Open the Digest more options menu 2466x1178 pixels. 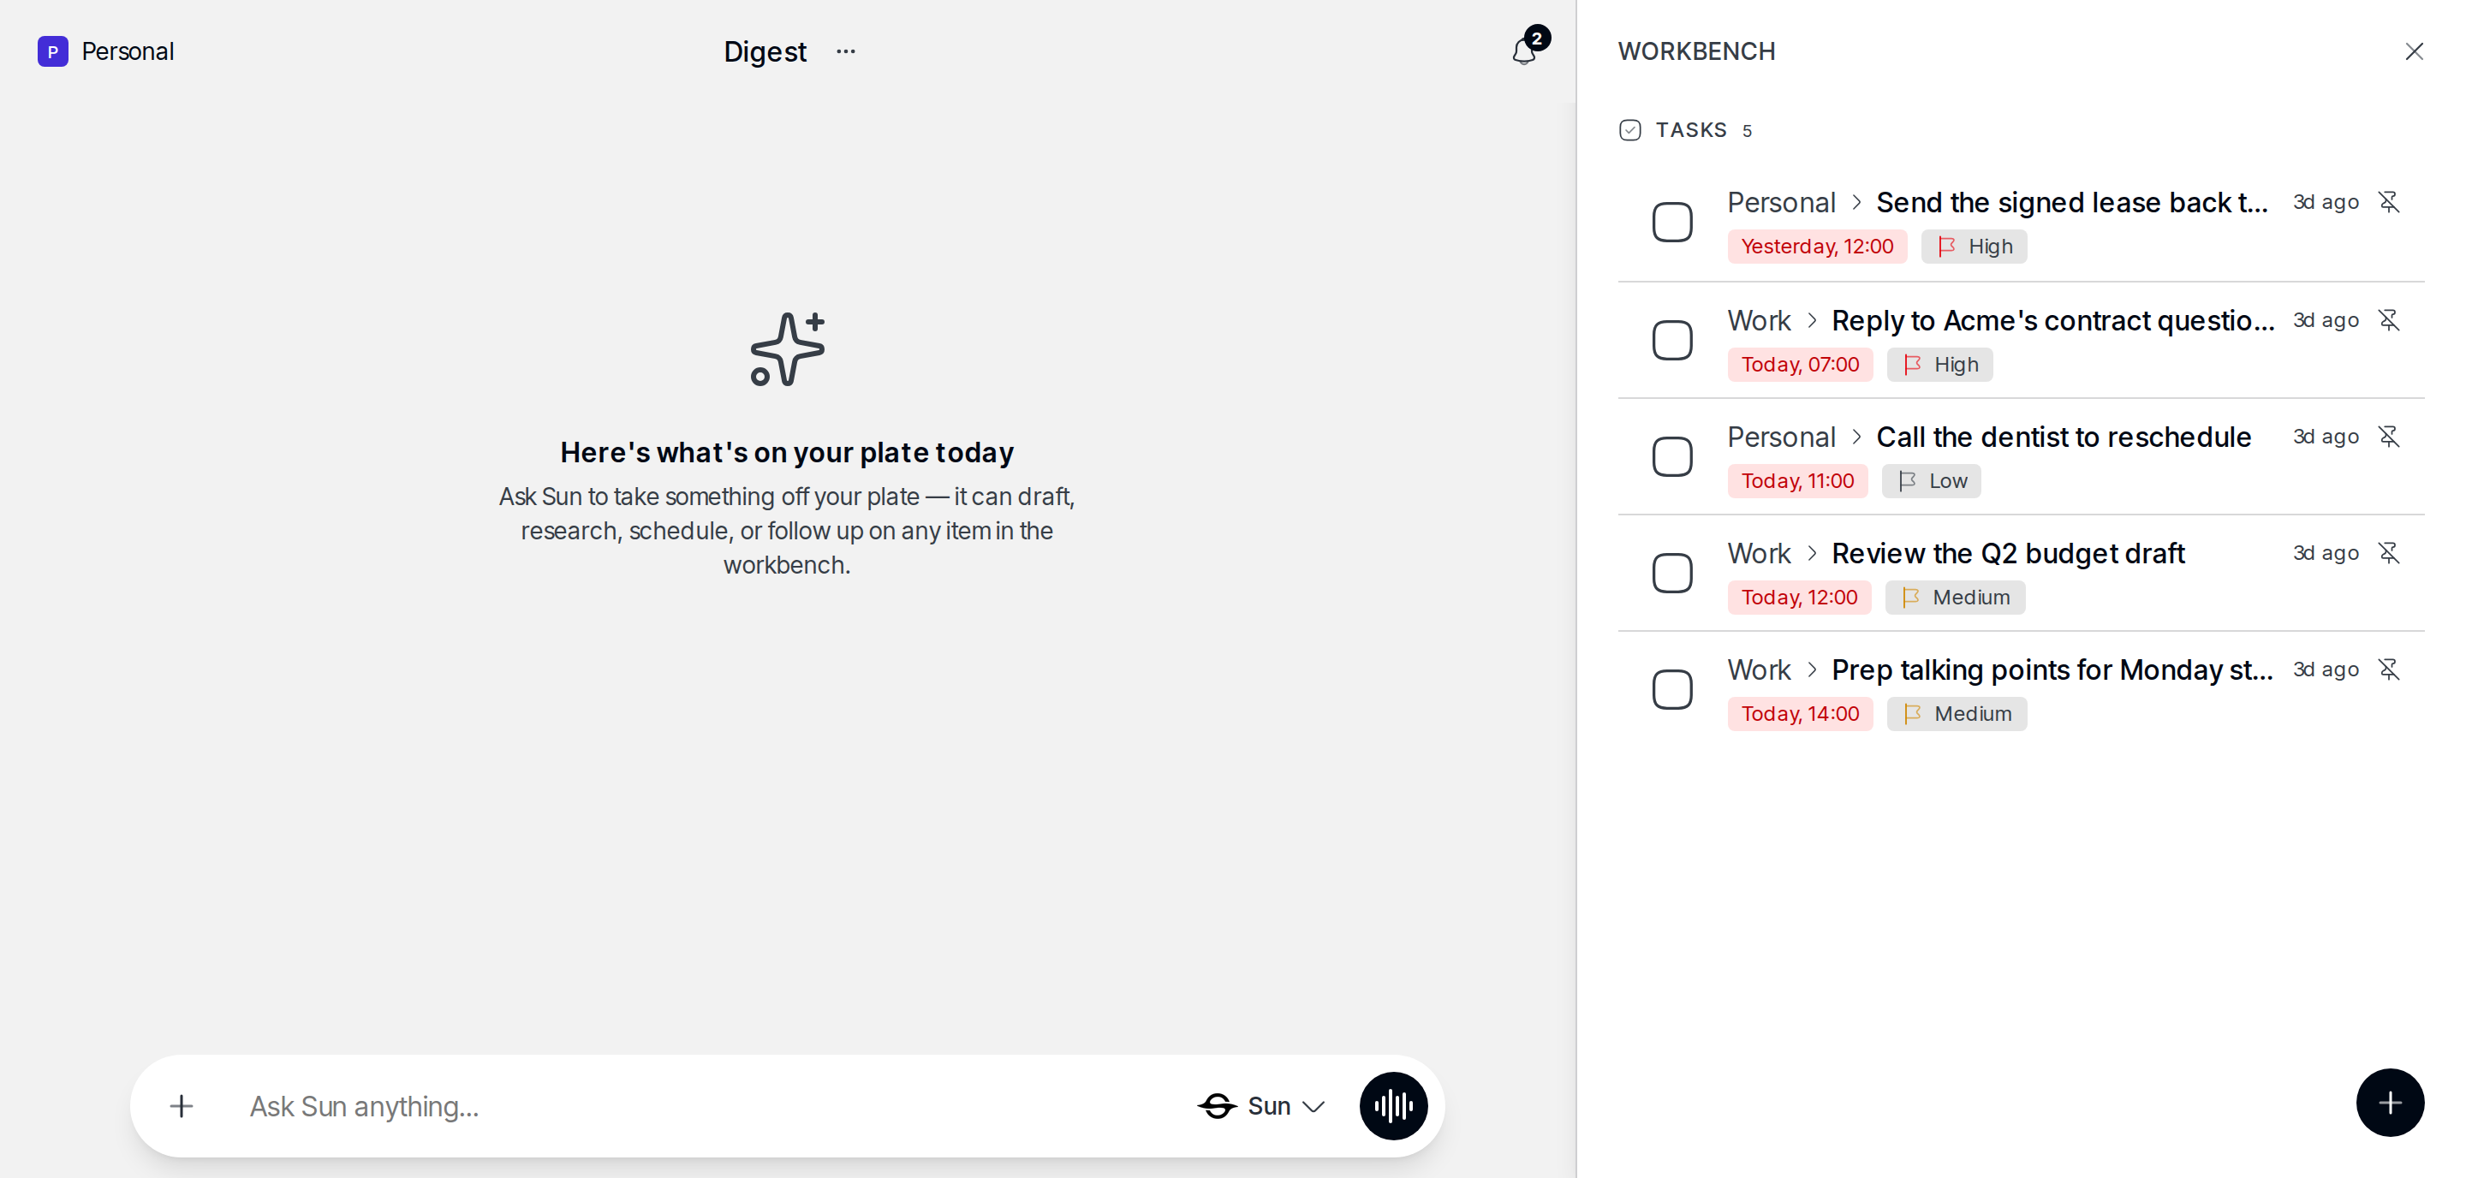(x=845, y=51)
